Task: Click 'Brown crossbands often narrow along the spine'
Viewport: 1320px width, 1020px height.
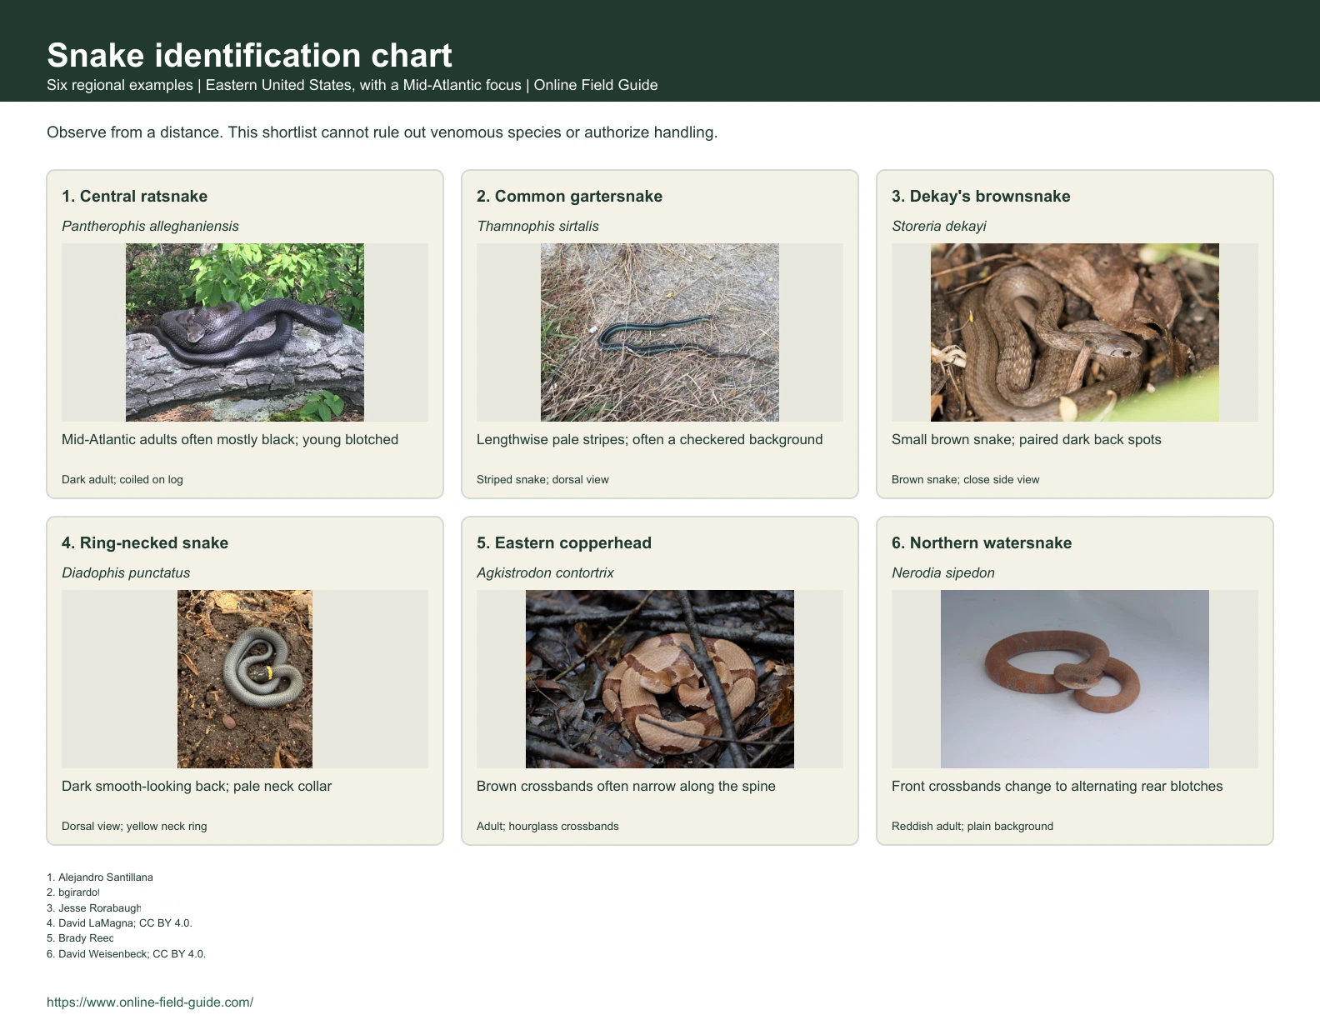Action: coord(626,786)
